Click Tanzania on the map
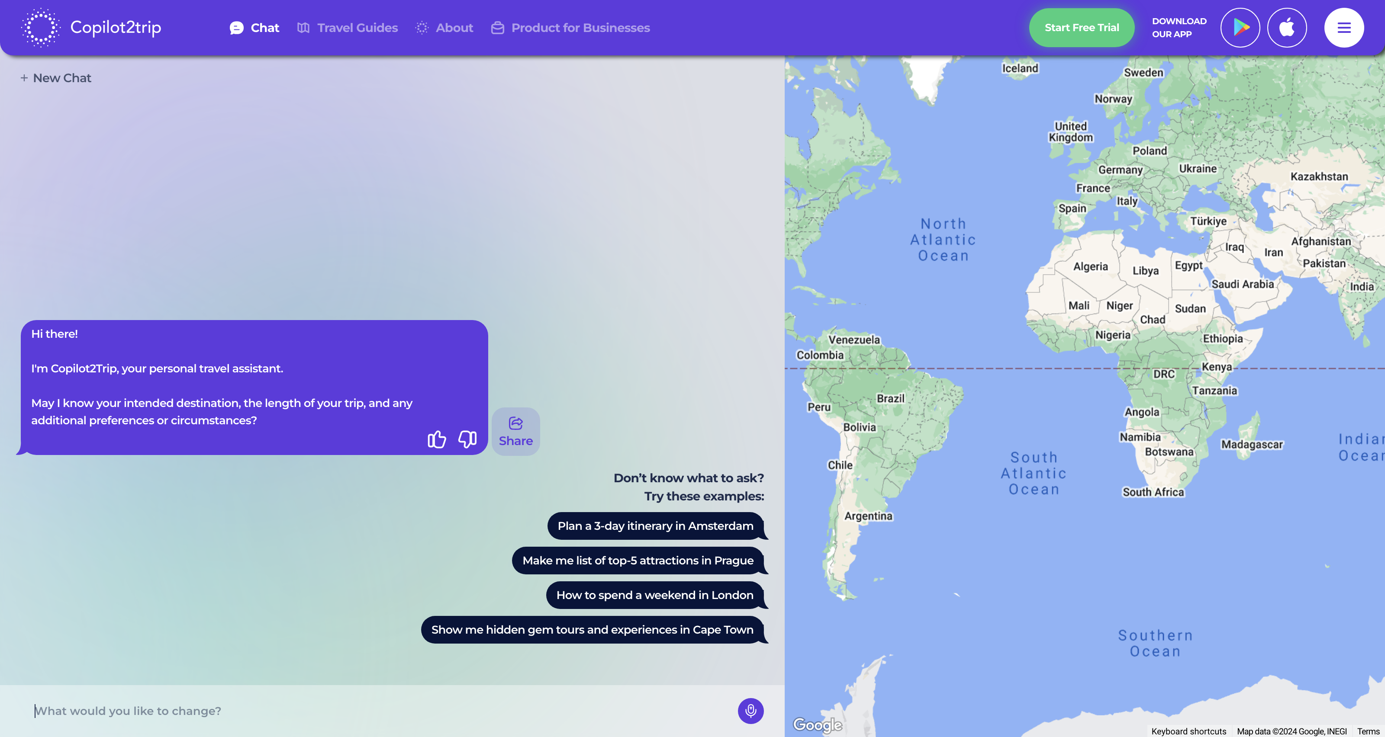 1214,391
